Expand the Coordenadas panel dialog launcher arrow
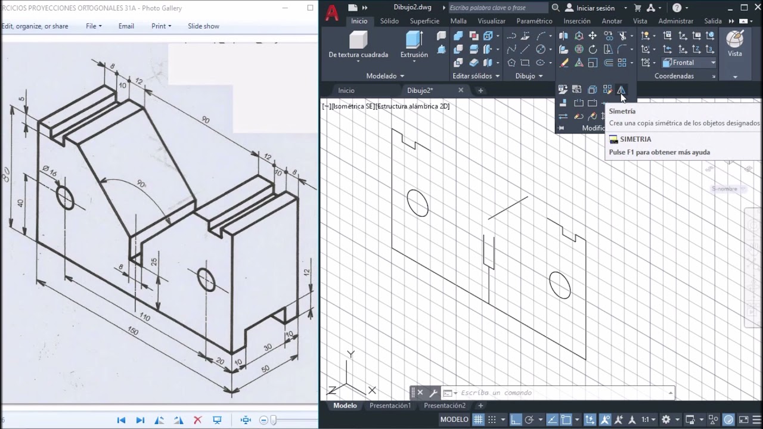 pyautogui.click(x=714, y=76)
